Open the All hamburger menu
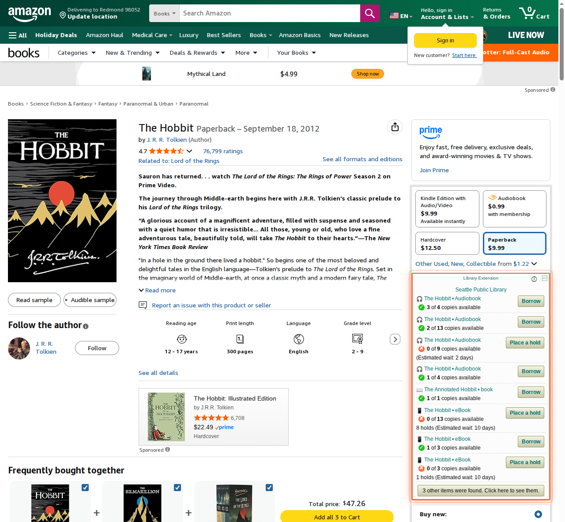Image resolution: width=565 pixels, height=522 pixels. coord(18,35)
